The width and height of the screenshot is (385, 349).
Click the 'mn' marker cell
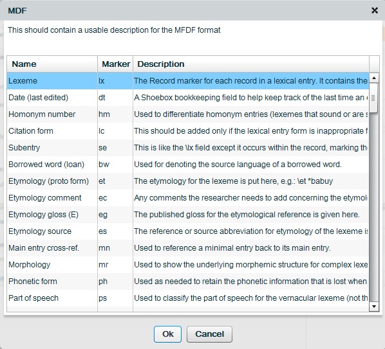(115, 248)
